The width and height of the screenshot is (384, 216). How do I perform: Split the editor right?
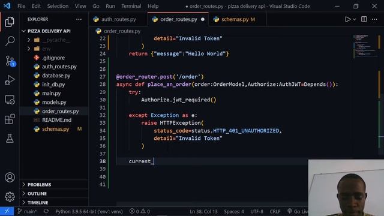click(364, 19)
